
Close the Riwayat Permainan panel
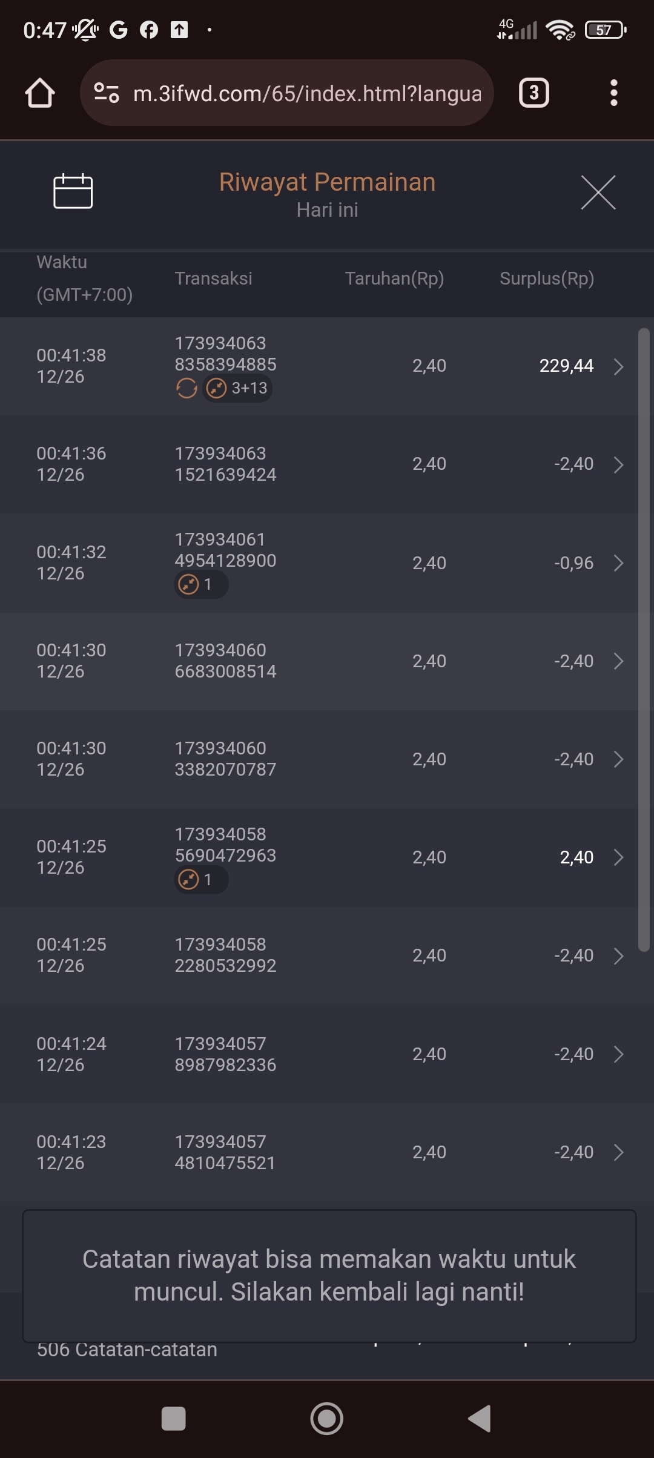[598, 193]
